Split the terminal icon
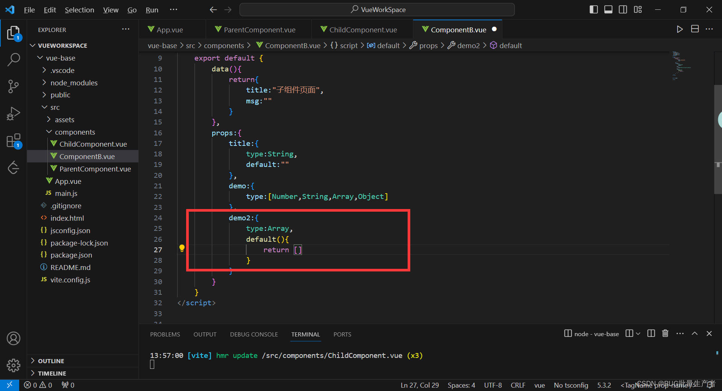The width and height of the screenshot is (722, 391). (x=651, y=333)
